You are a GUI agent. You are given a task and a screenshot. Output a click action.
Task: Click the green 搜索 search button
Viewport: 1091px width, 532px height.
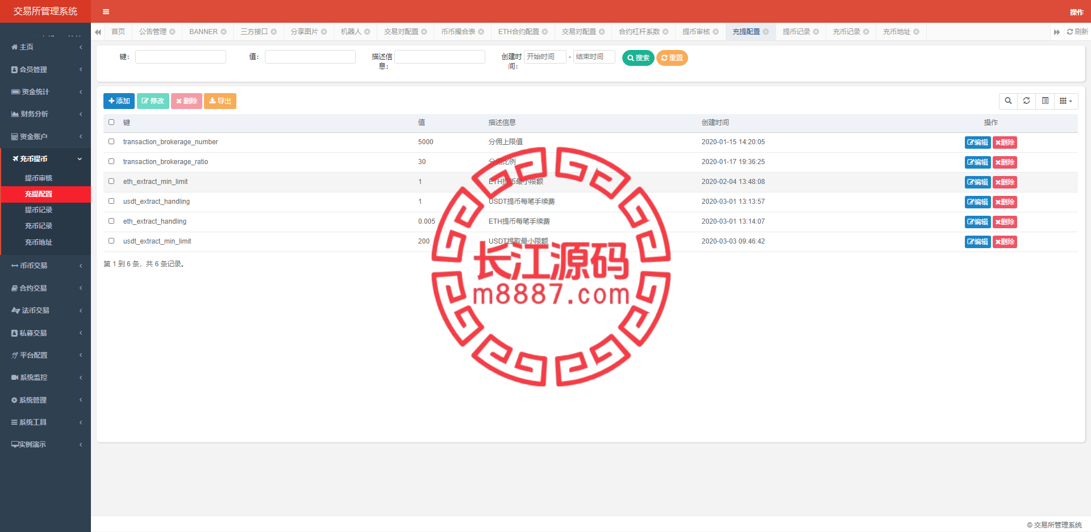coord(638,58)
